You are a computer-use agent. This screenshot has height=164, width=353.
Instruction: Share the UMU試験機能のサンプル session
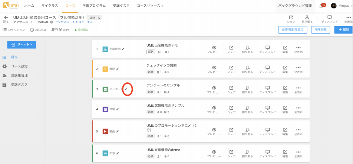pyautogui.click(x=231, y=110)
